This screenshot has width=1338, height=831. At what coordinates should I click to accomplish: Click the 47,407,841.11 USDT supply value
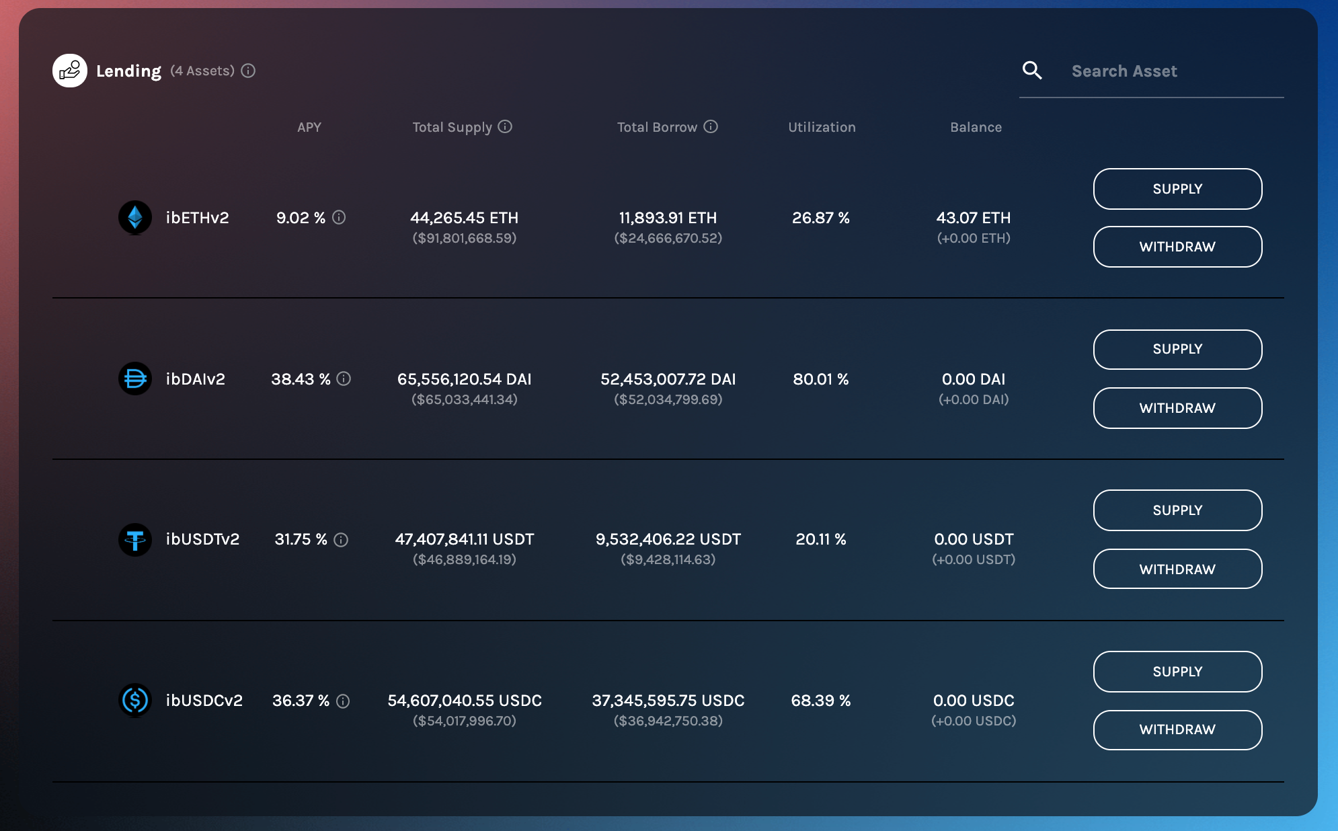tap(465, 539)
